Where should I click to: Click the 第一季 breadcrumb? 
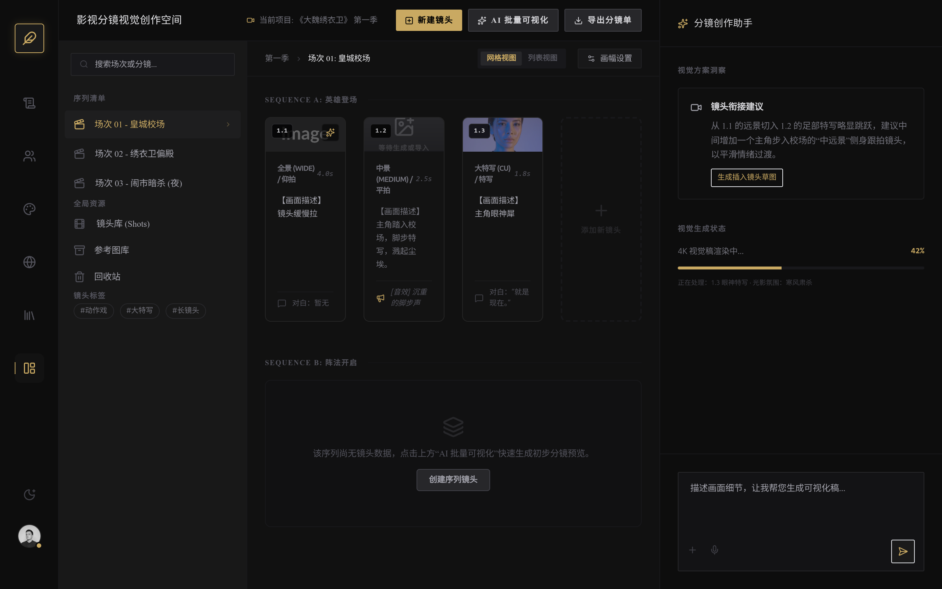pos(277,59)
